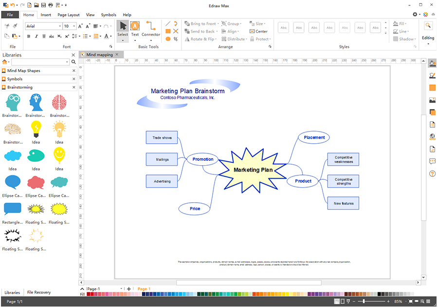Toggle italic text formatting
Image resolution: width=438 pixels, height=307 pixels.
[36, 36]
